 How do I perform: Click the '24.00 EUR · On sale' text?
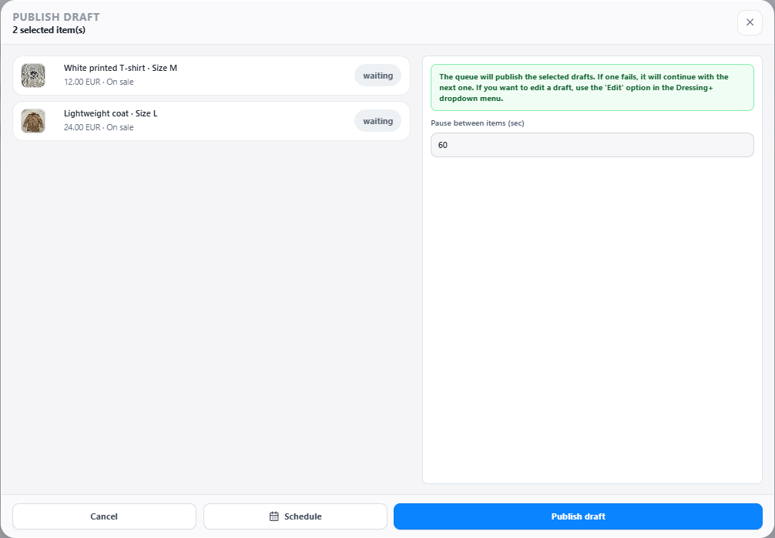point(99,128)
